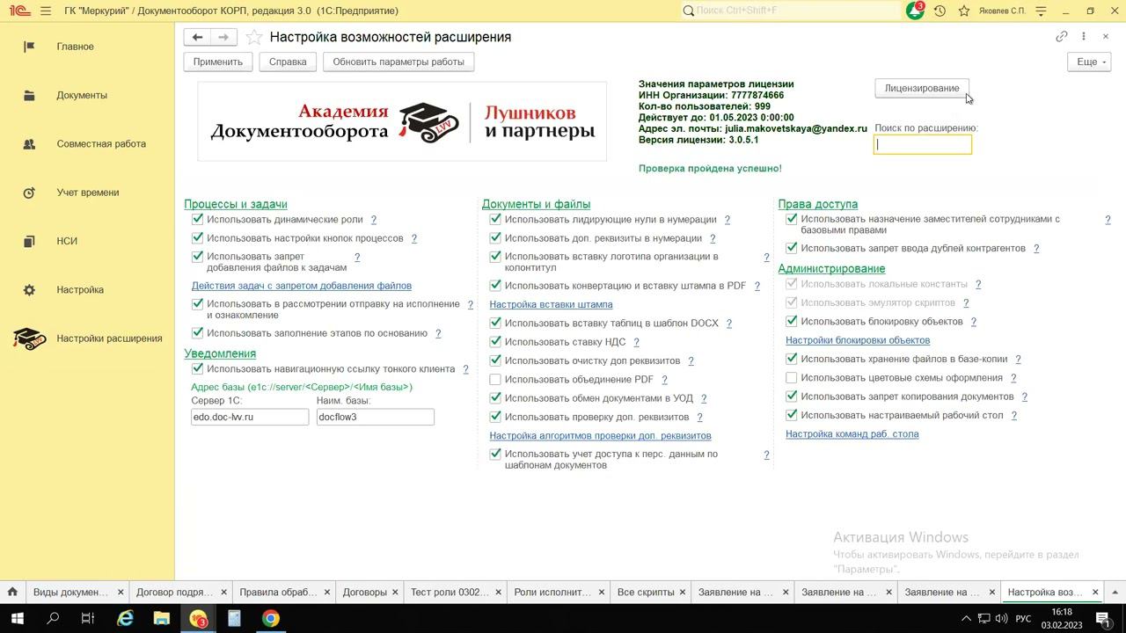Viewport: 1126px width, 633px height.
Task: Toggle Использовать динамические роли checkbox
Action: tap(198, 220)
